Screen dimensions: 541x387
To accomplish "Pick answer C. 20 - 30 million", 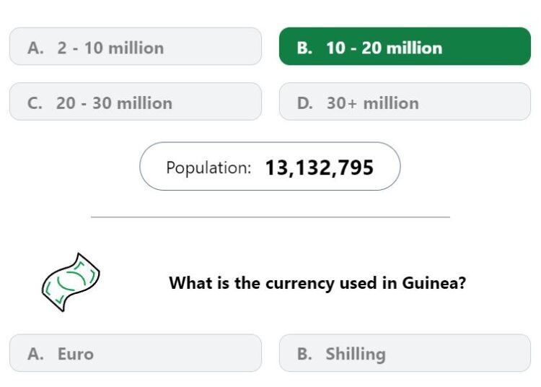I will click(136, 102).
